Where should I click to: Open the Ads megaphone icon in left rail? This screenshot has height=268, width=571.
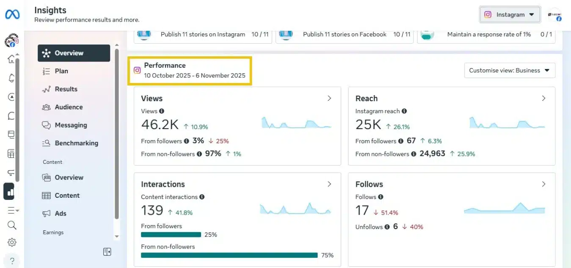pyautogui.click(x=11, y=173)
